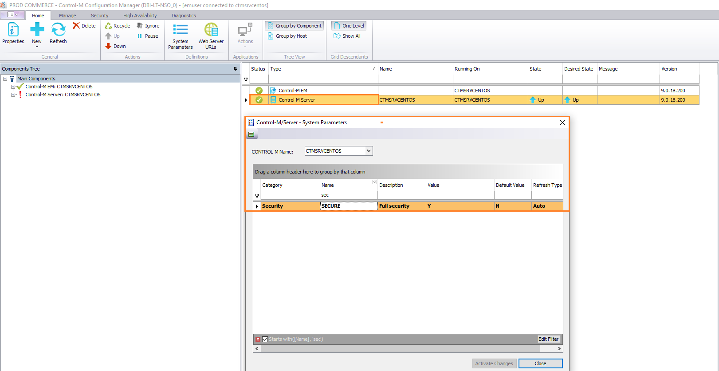
Task: Open the CONTROL-M Name dropdown
Action: pyautogui.click(x=369, y=151)
